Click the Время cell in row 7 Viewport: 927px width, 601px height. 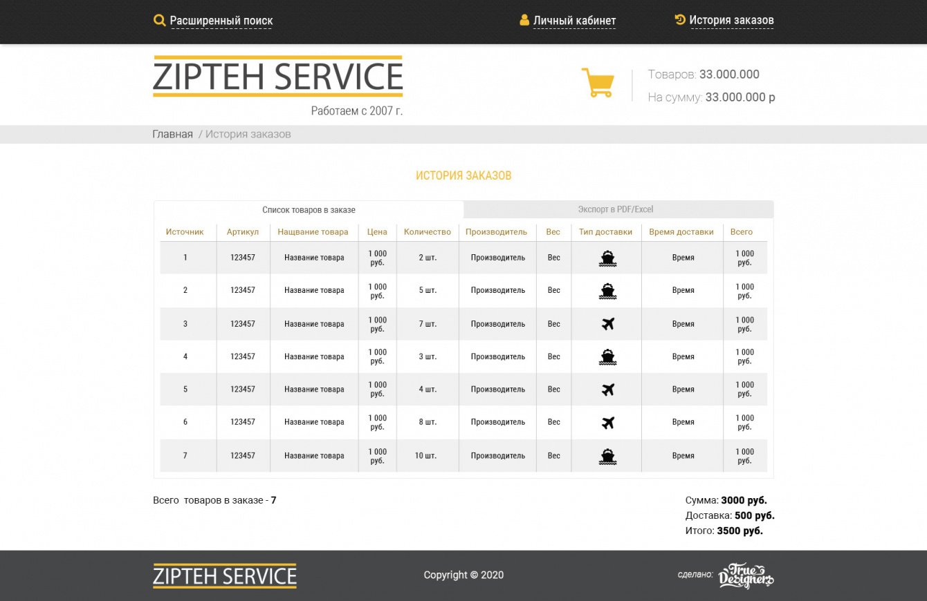click(683, 456)
